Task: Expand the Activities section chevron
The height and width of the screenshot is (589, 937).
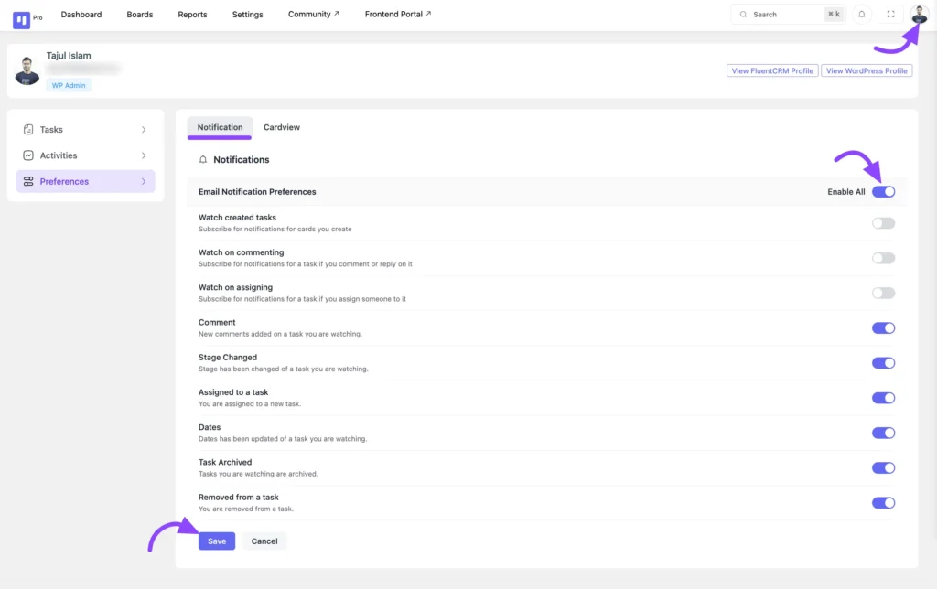Action: (x=144, y=155)
